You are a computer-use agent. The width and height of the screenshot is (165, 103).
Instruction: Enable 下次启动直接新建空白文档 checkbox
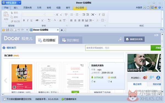click(4, 99)
